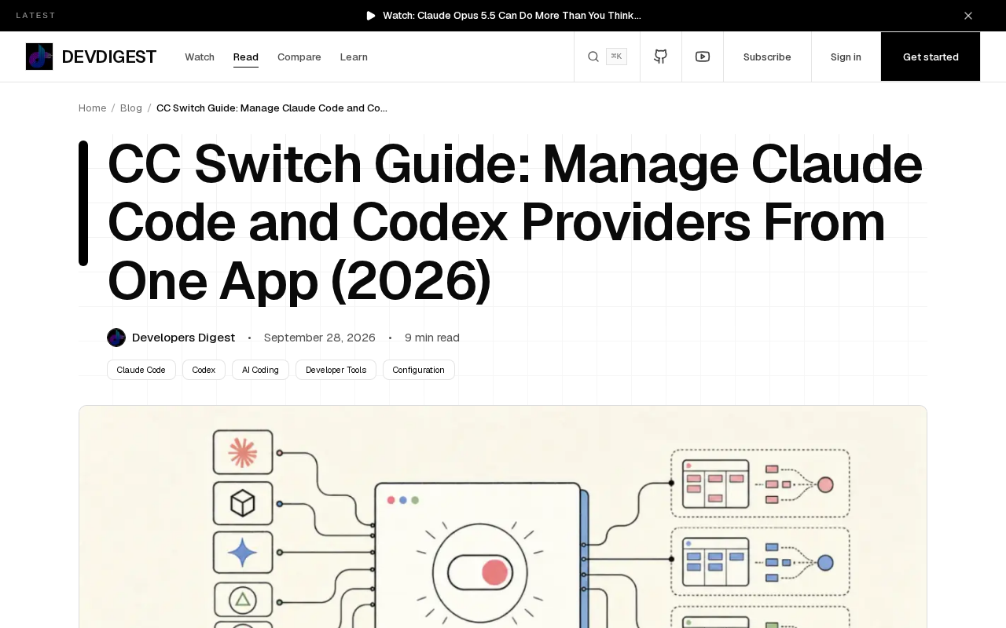
Task: Select the Codex tag
Action: [x=204, y=370]
